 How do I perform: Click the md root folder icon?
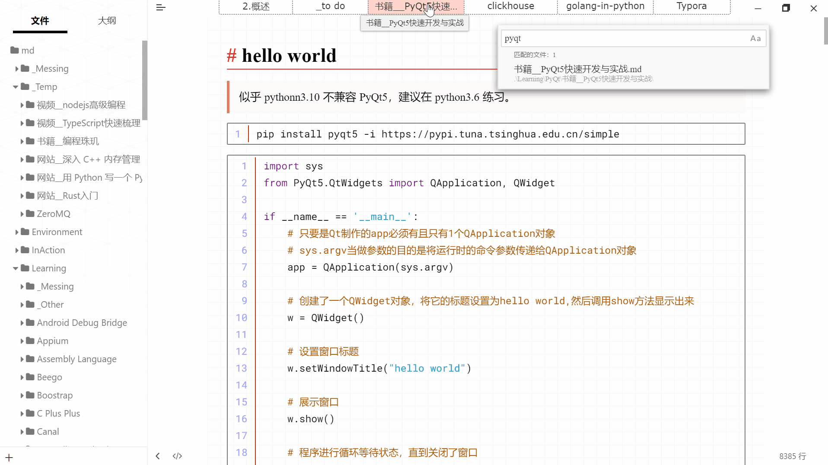(x=15, y=50)
